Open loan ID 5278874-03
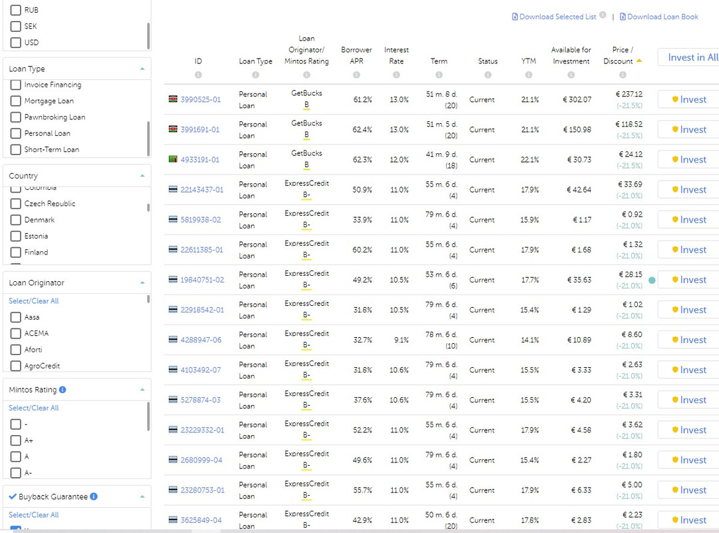Image resolution: width=719 pixels, height=533 pixels. point(200,400)
